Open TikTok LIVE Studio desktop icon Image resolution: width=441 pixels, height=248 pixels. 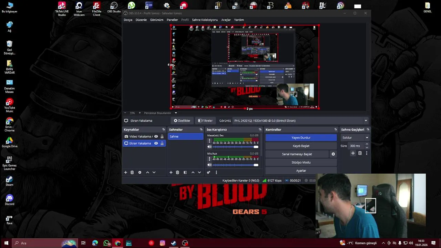[62, 9]
